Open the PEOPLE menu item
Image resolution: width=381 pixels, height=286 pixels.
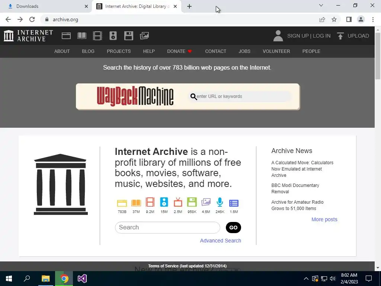pyautogui.click(x=311, y=51)
